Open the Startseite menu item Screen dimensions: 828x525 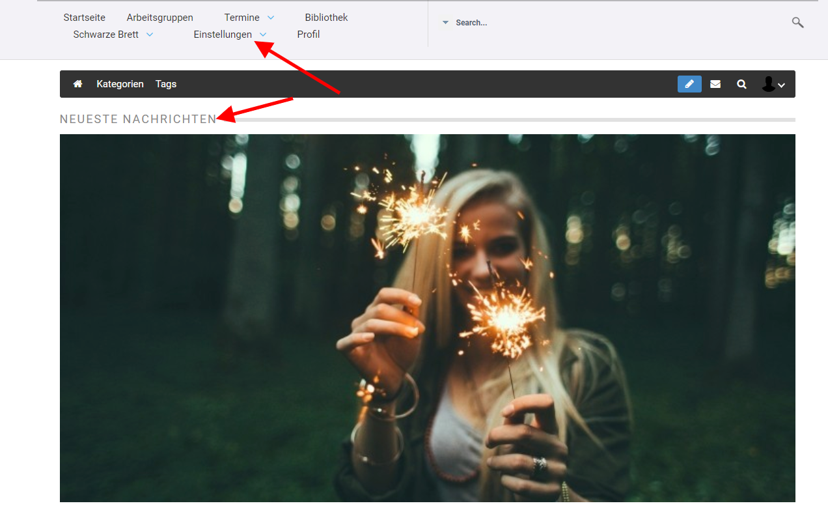click(x=85, y=18)
